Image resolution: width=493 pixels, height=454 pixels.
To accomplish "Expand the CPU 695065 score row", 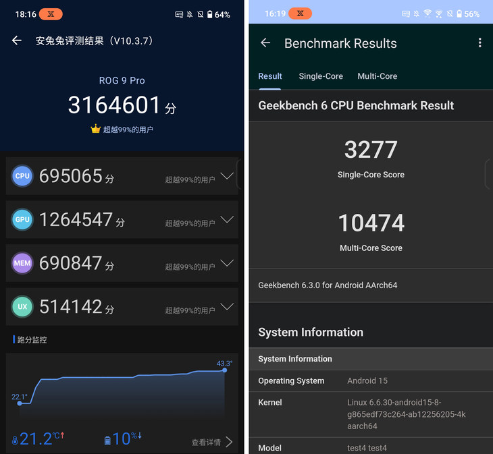I will [x=227, y=176].
